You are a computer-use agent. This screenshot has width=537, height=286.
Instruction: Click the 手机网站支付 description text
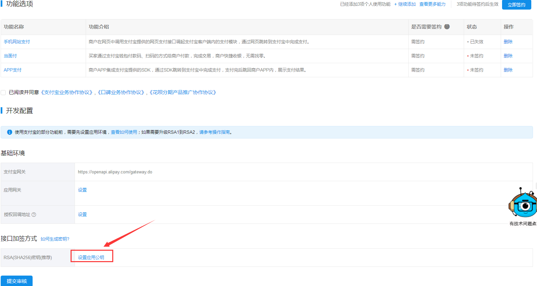(200, 42)
